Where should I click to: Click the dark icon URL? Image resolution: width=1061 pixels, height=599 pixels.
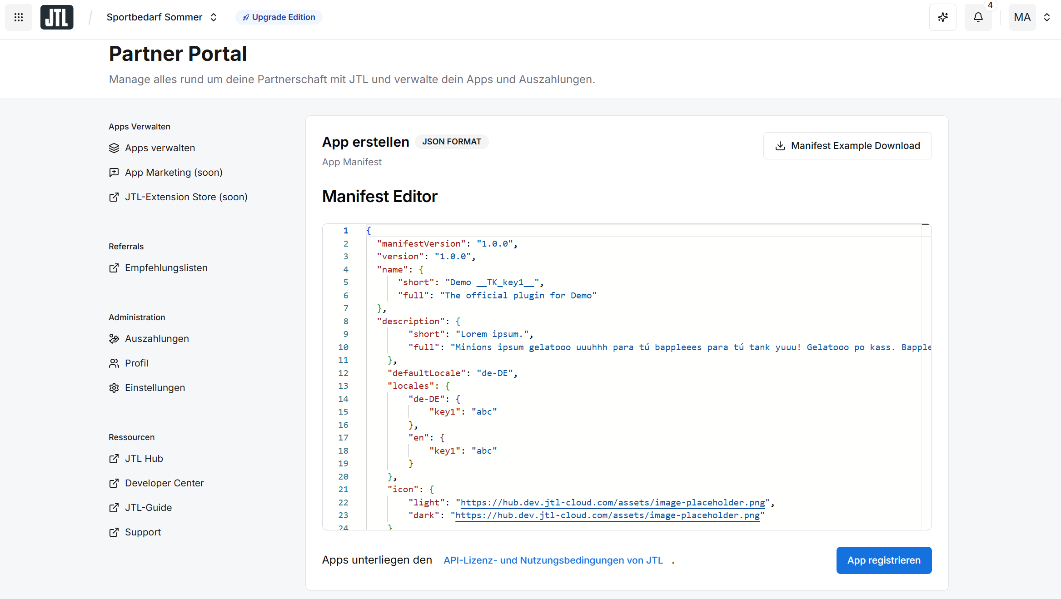(608, 515)
